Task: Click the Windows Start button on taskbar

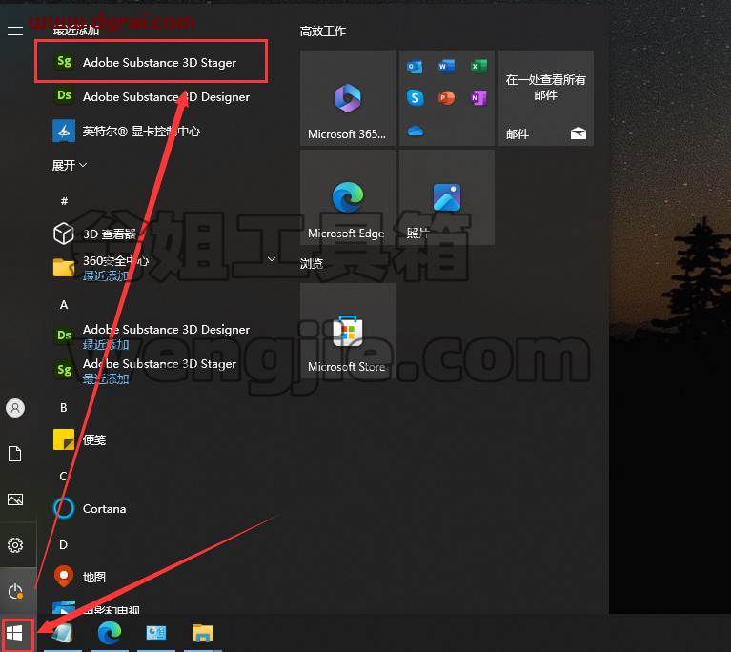Action: (14, 633)
